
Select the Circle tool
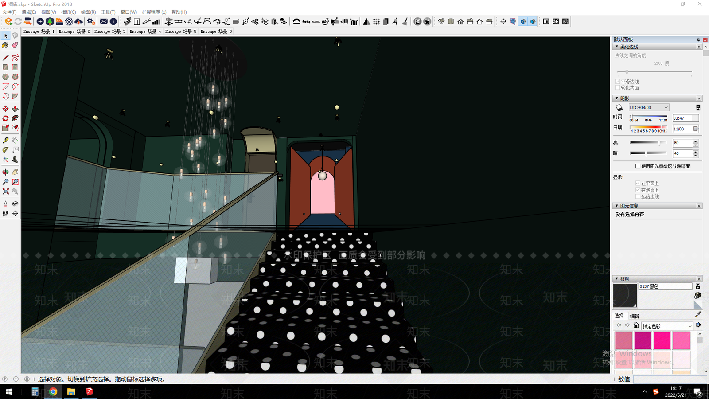pos(5,77)
